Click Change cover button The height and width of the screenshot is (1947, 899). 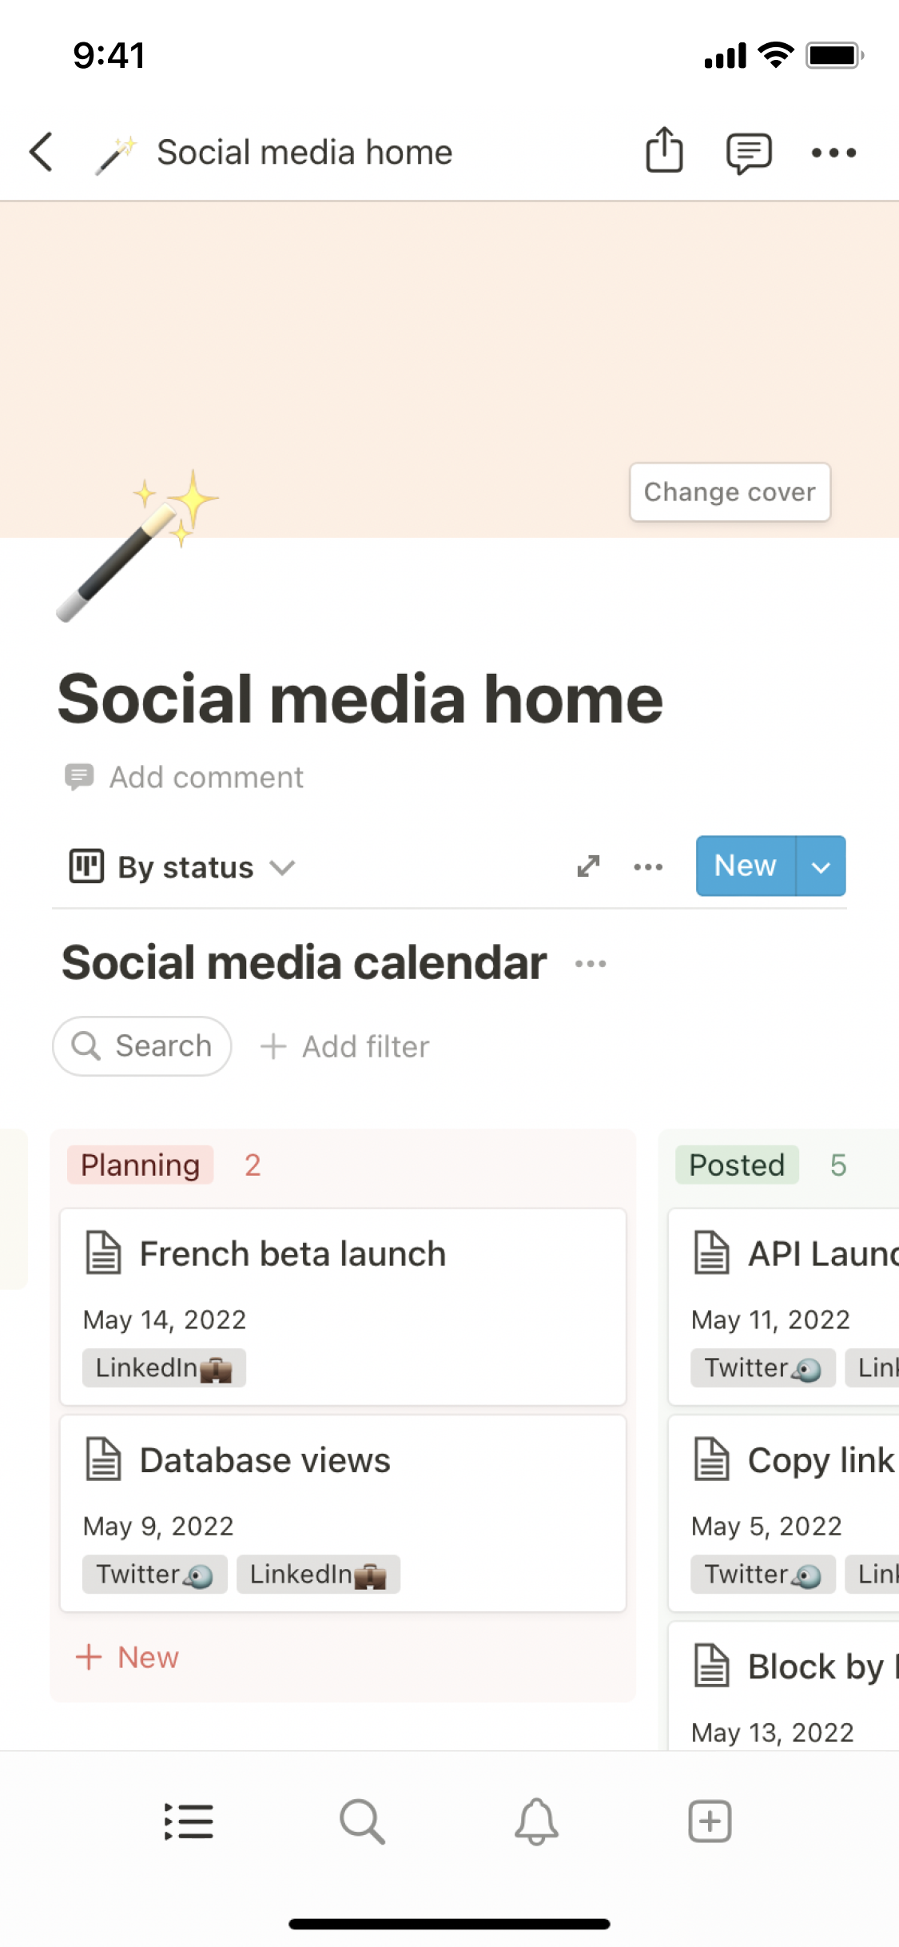730,492
